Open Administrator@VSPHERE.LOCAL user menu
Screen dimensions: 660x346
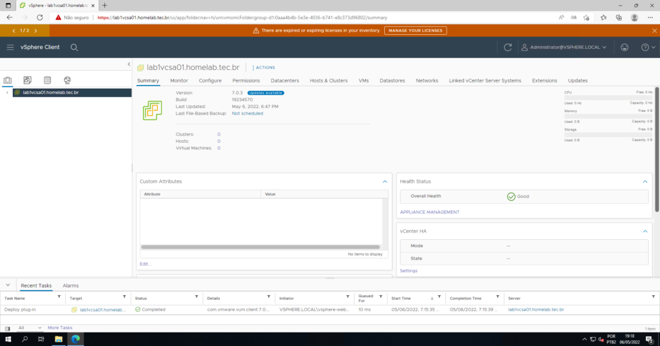(564, 48)
